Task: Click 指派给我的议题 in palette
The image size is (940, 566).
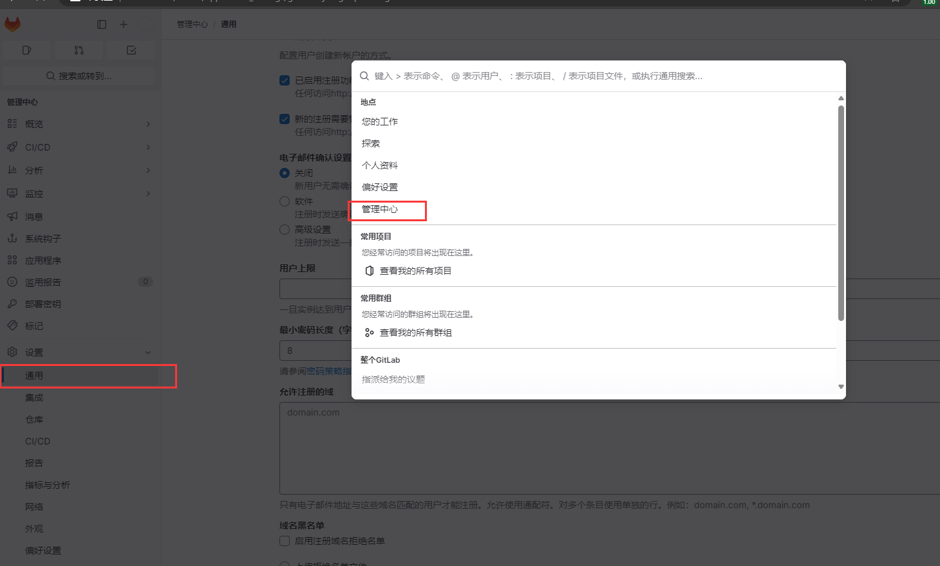Action: pyautogui.click(x=393, y=379)
